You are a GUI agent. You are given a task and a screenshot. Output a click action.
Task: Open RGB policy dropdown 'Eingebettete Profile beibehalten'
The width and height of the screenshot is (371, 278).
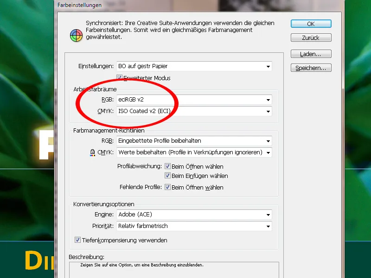coord(194,141)
